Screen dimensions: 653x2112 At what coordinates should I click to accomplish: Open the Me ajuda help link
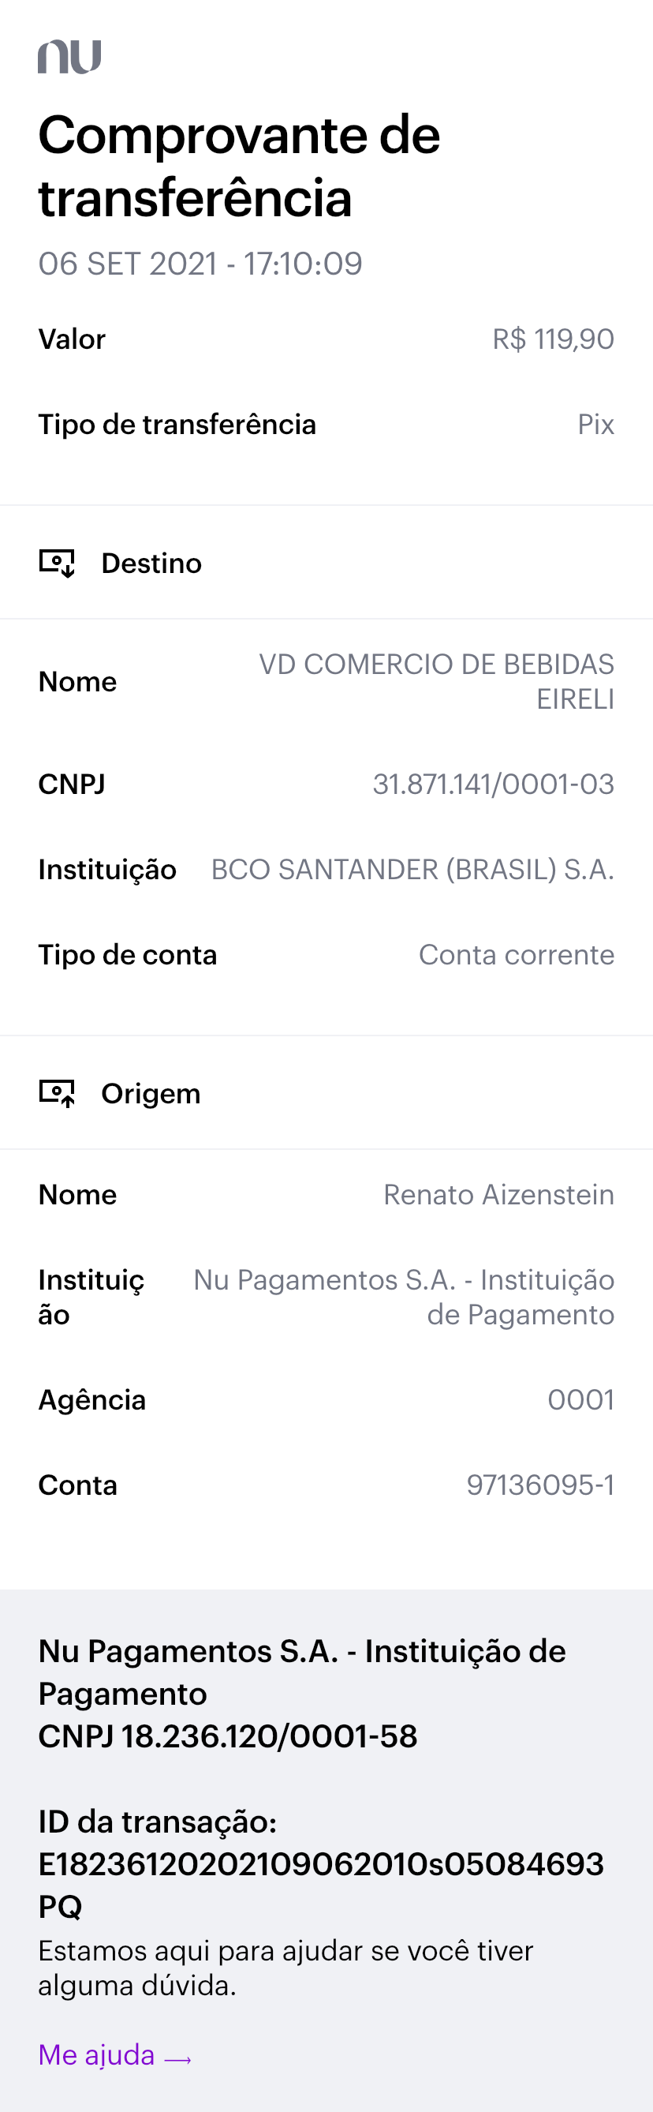tap(97, 2054)
